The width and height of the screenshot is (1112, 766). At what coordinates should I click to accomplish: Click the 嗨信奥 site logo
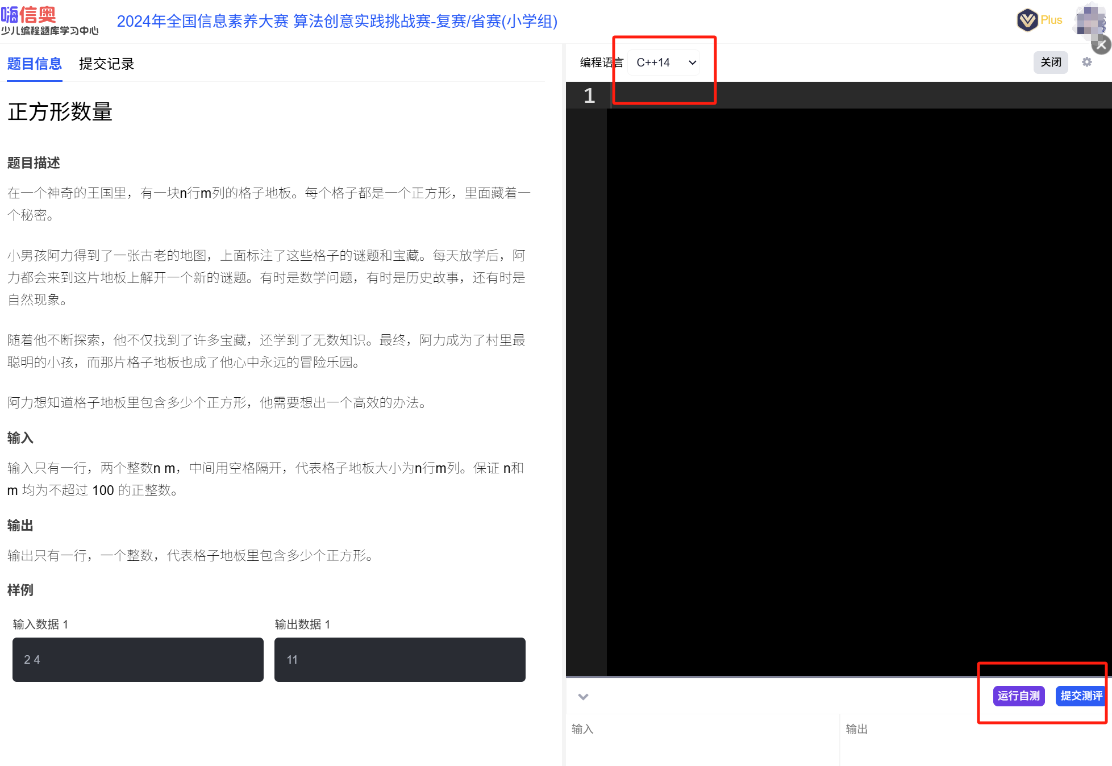tap(49, 20)
